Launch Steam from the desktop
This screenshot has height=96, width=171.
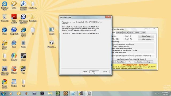click(x=23, y=57)
